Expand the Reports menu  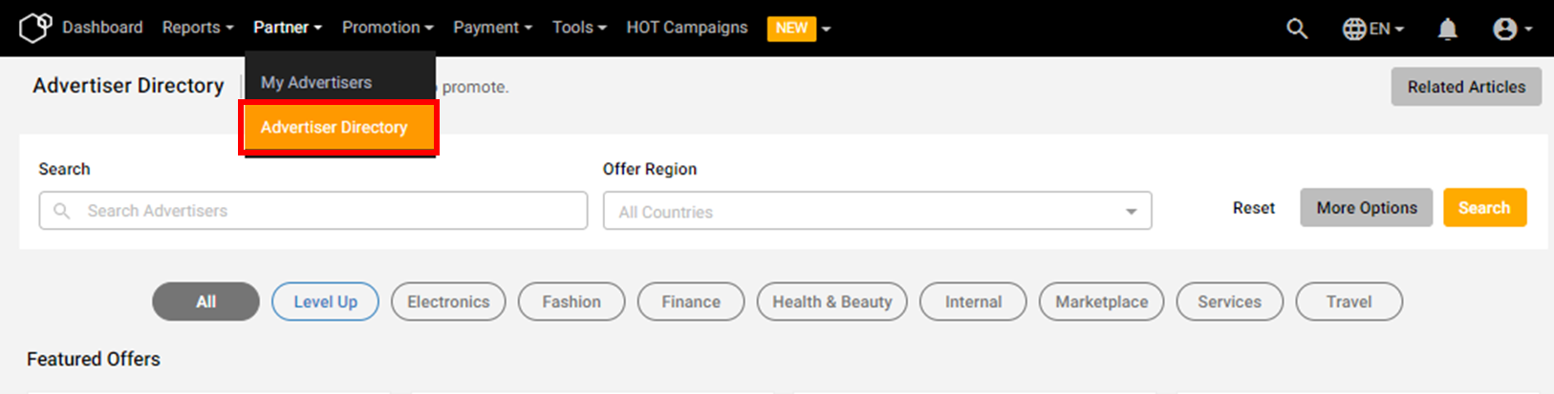198,28
